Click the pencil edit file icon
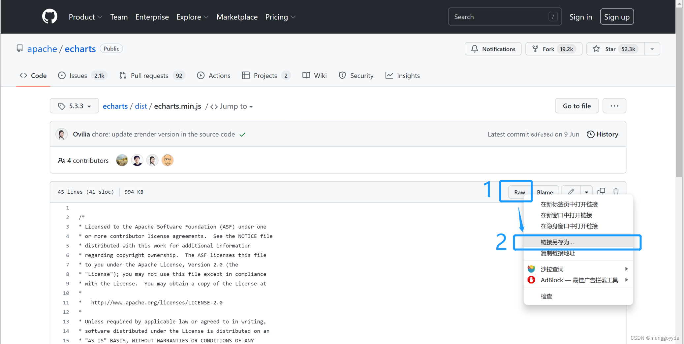Image resolution: width=684 pixels, height=344 pixels. click(571, 192)
